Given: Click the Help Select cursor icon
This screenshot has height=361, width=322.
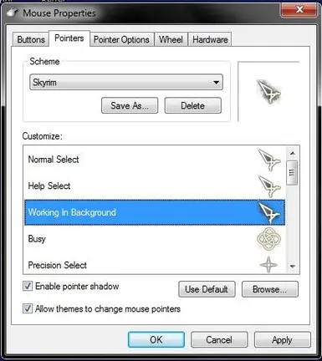Looking at the screenshot, I should pos(269,186).
